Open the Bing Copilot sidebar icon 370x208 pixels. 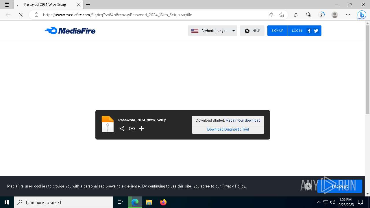[362, 15]
